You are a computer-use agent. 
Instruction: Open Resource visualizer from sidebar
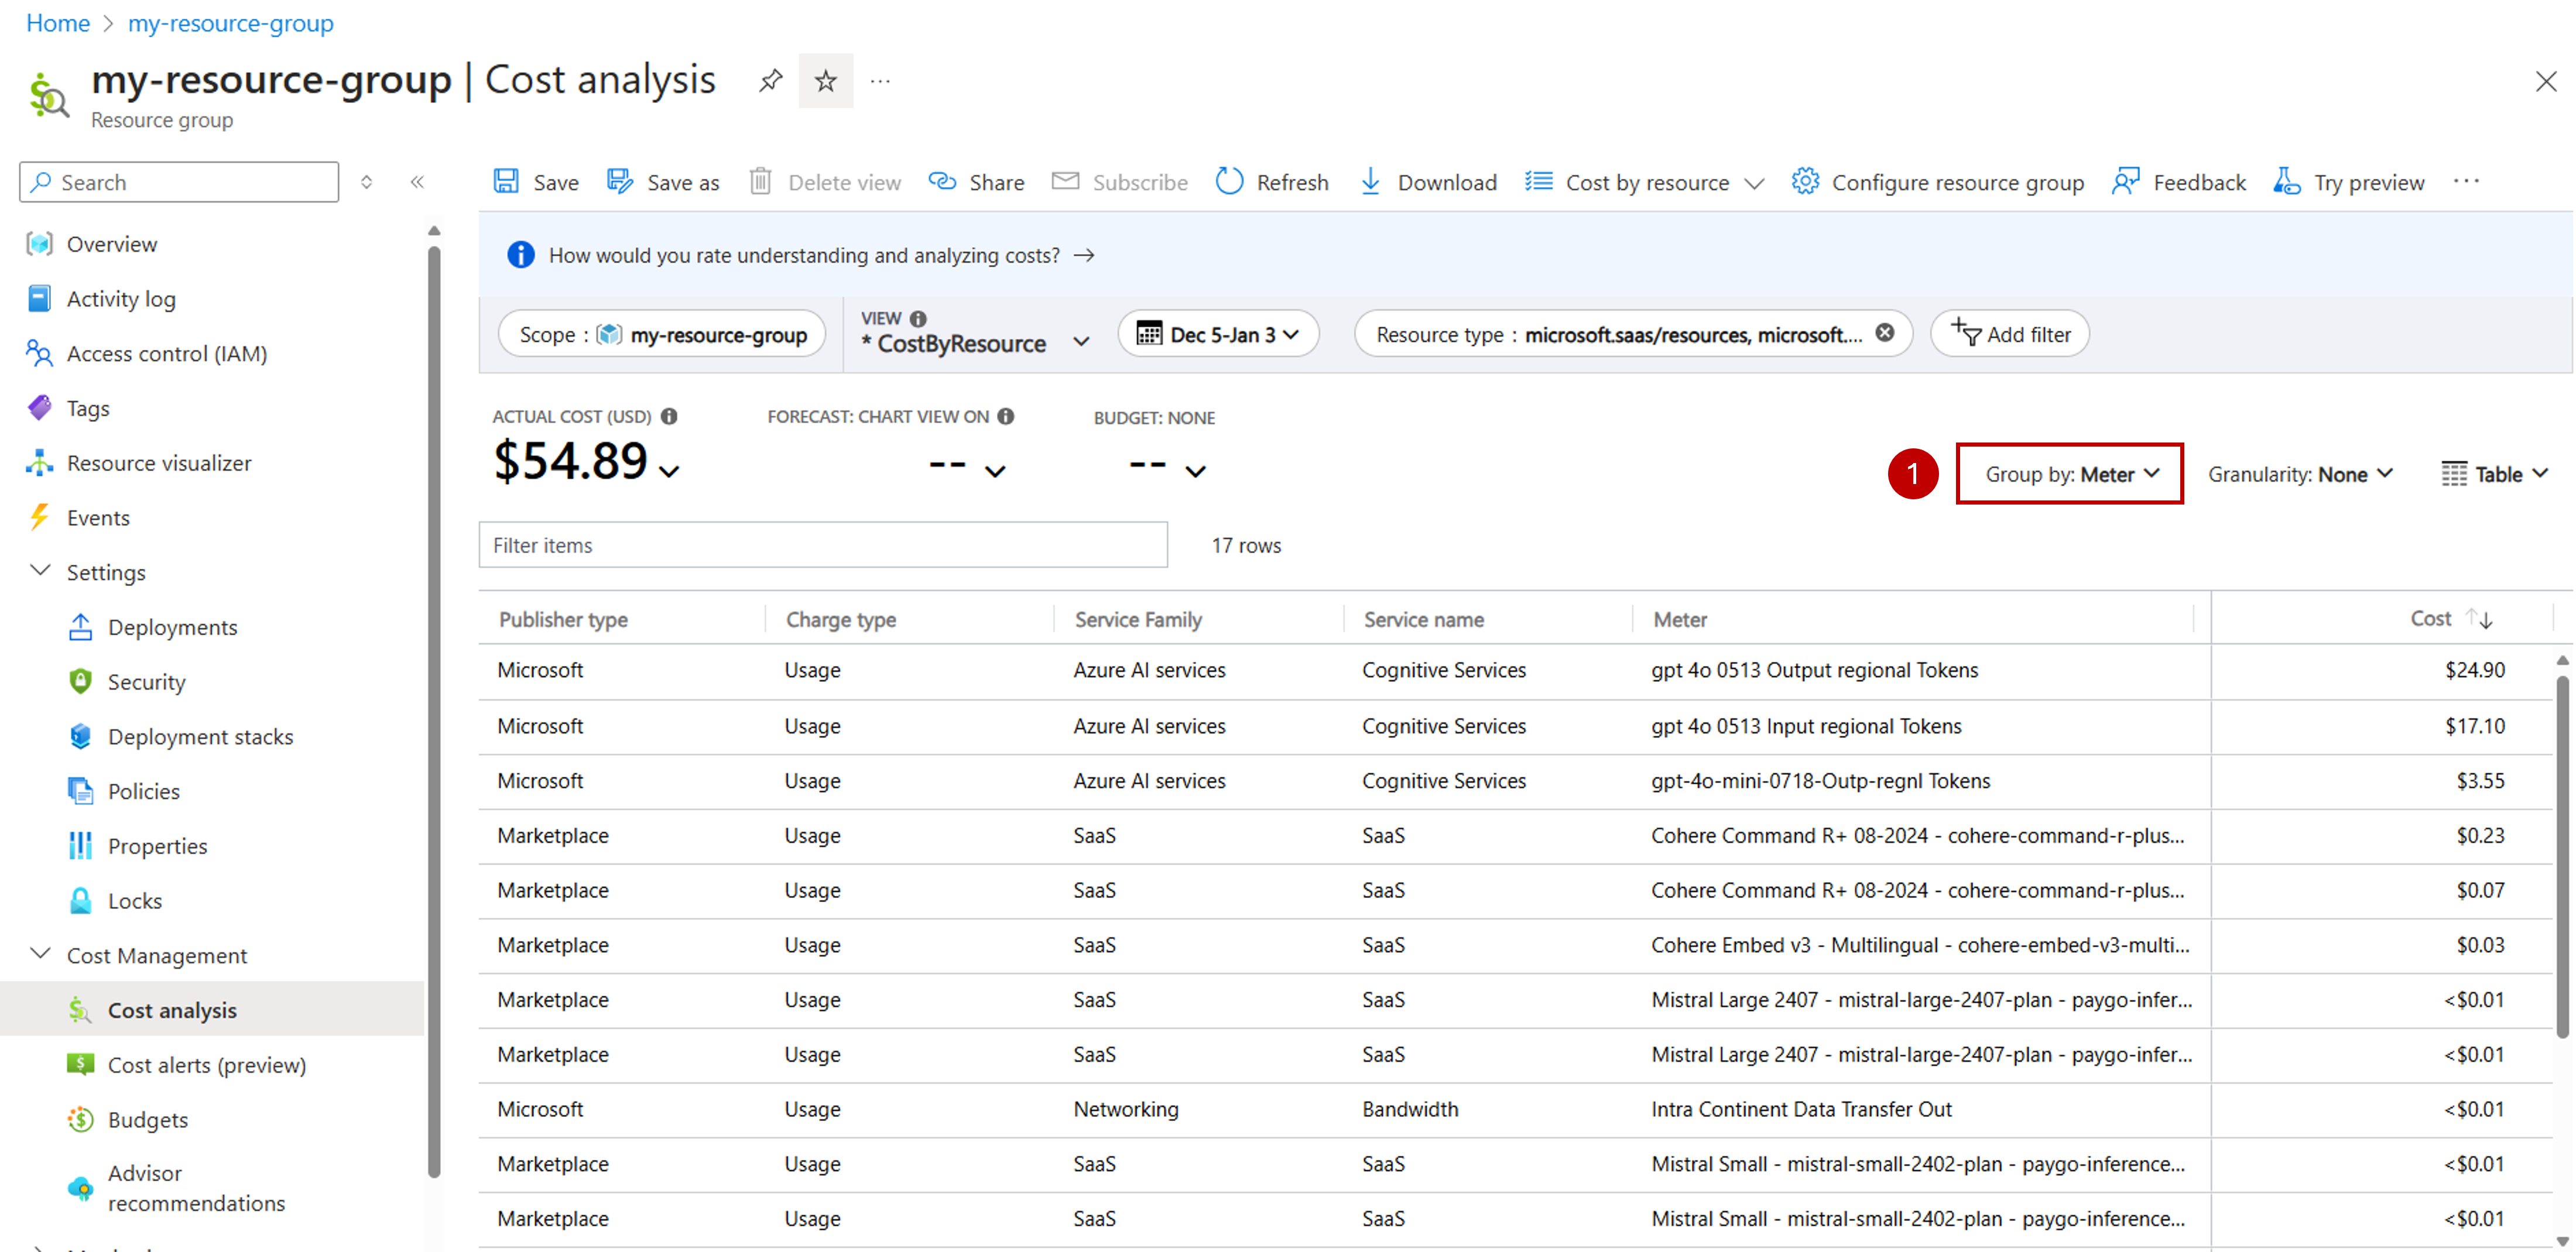(x=160, y=462)
